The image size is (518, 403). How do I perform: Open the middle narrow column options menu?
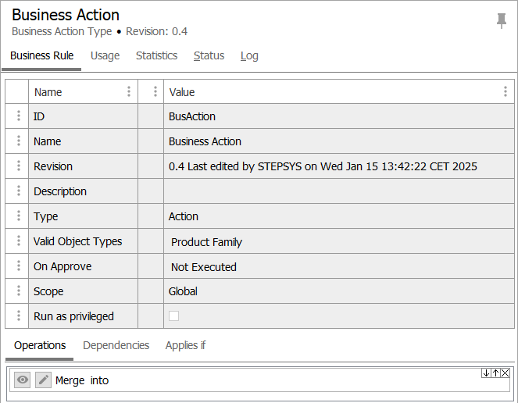[155, 91]
